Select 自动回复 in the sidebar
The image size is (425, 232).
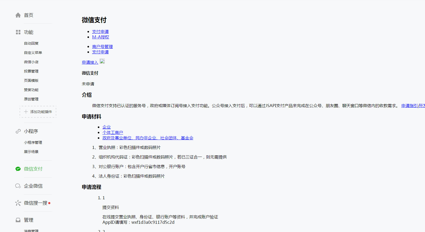click(x=31, y=43)
